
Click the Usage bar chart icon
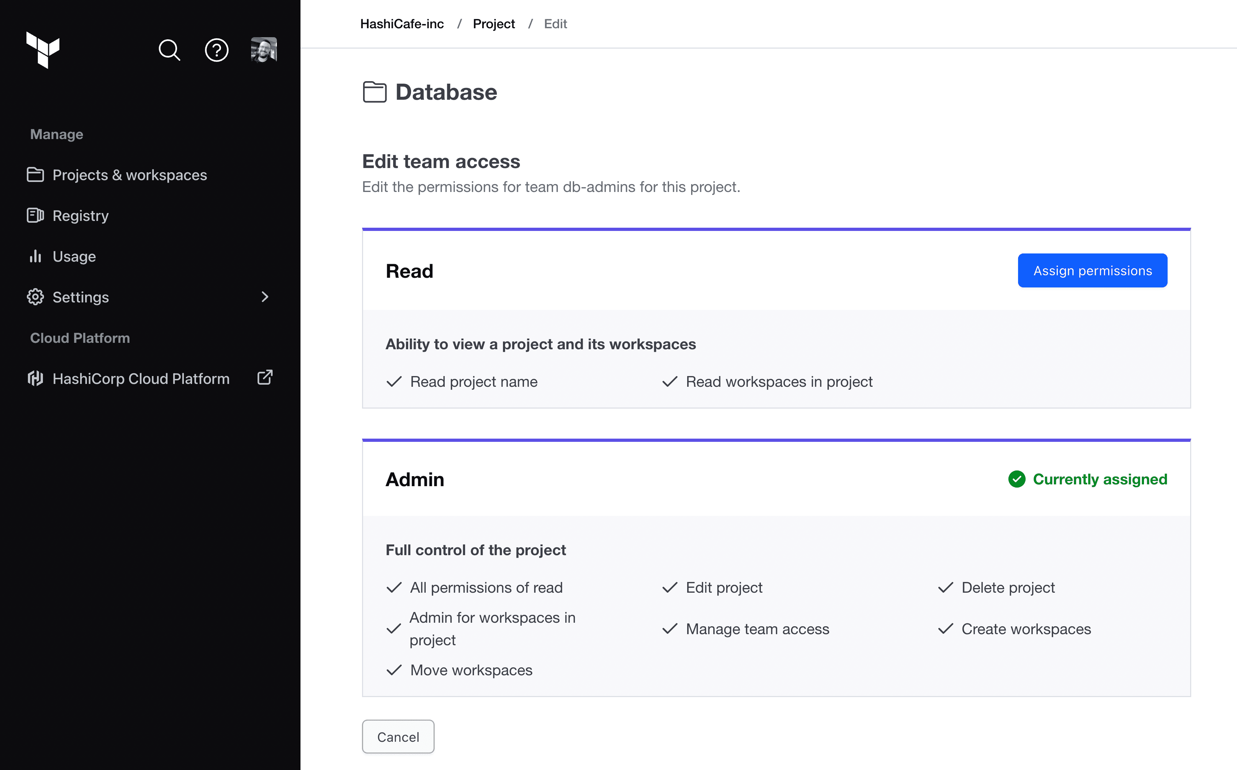coord(35,256)
